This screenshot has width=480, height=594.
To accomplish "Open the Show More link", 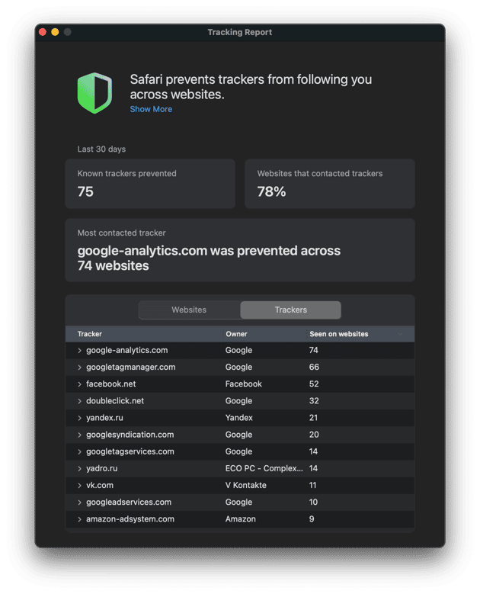I will 151,109.
